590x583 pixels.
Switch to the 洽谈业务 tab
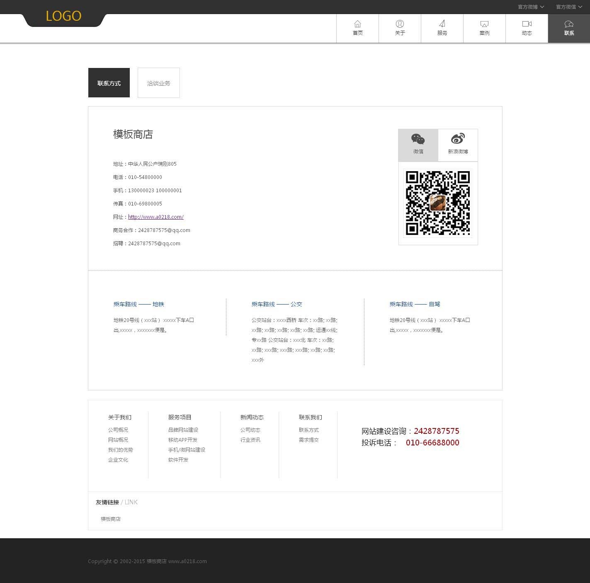tap(159, 83)
